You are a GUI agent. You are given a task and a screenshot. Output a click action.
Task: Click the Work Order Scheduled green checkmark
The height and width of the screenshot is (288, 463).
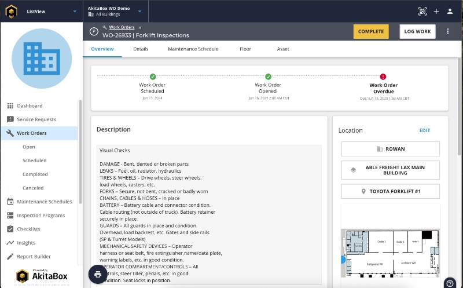click(x=153, y=76)
